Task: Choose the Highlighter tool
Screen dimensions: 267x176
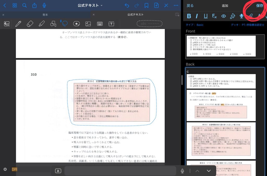Action: [41, 24]
